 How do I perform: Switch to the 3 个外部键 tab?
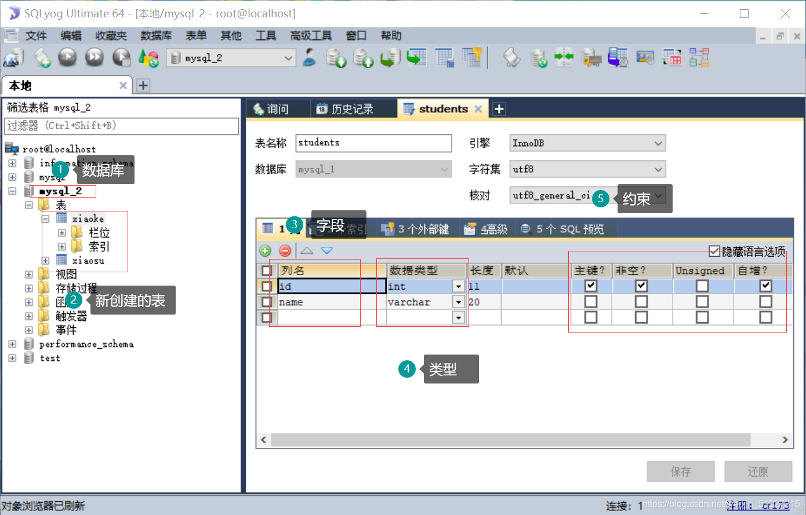coord(415,229)
